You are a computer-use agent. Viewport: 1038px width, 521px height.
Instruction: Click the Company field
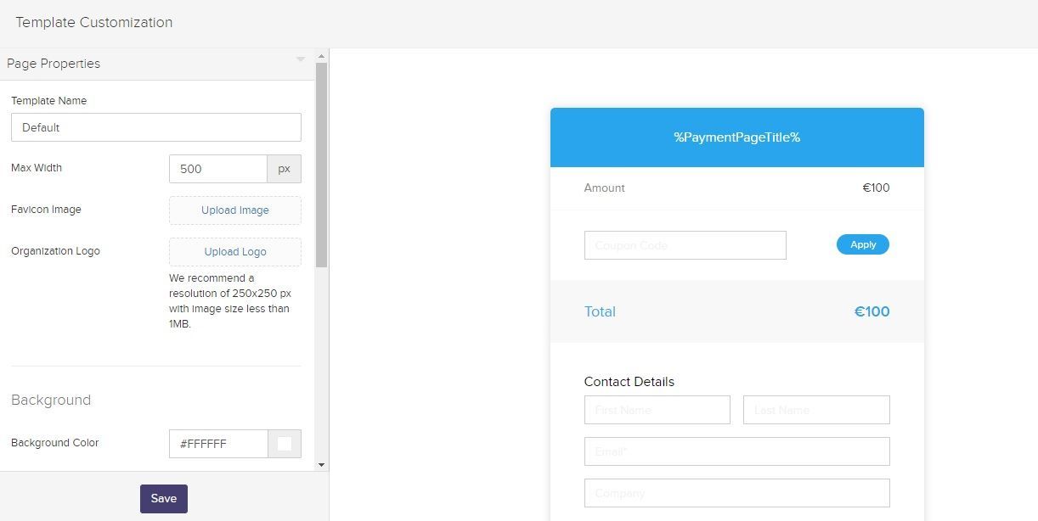pos(736,493)
